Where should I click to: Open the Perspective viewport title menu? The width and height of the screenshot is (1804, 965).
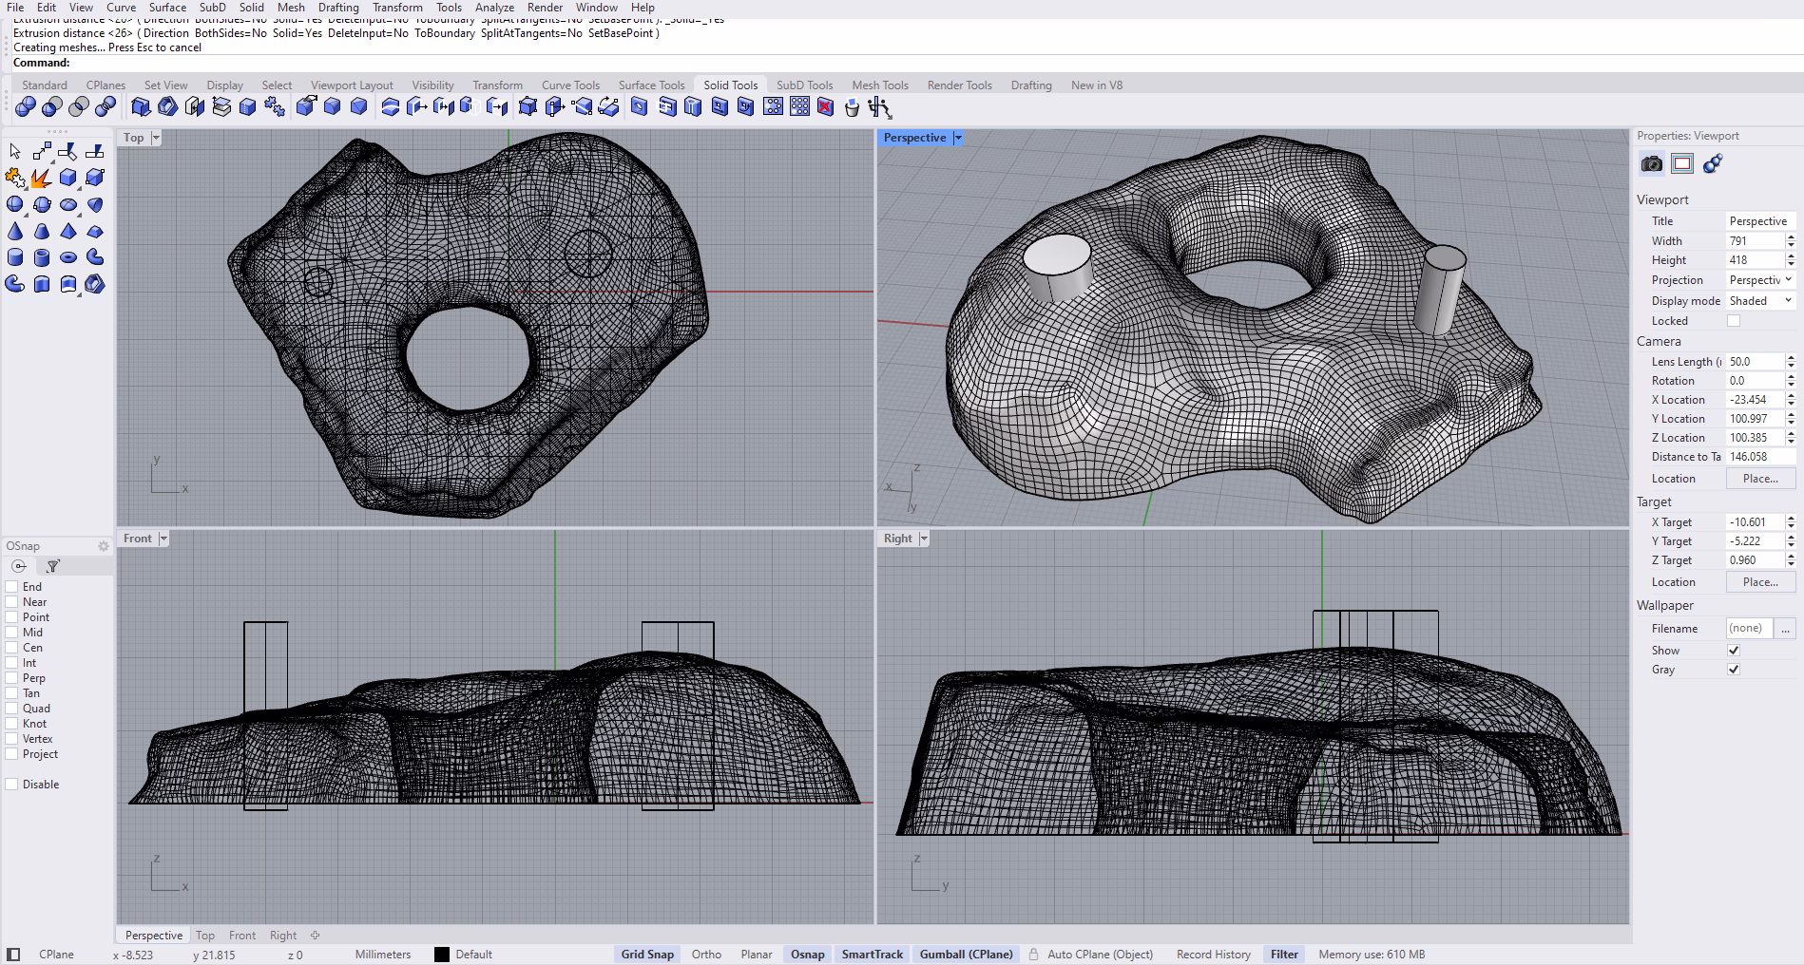tap(958, 137)
